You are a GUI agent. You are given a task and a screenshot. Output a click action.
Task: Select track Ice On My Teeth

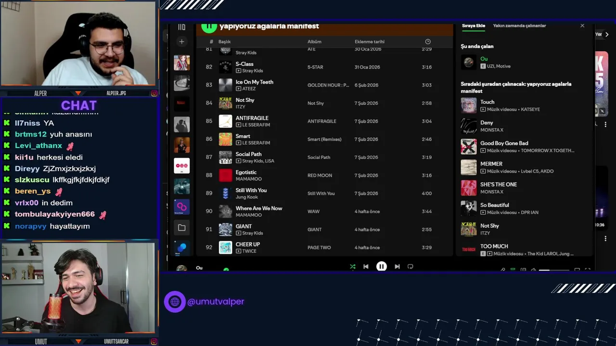[254, 82]
